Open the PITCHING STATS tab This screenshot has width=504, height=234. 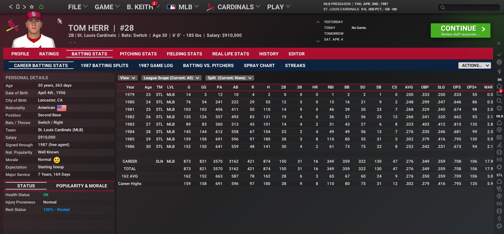click(x=138, y=54)
